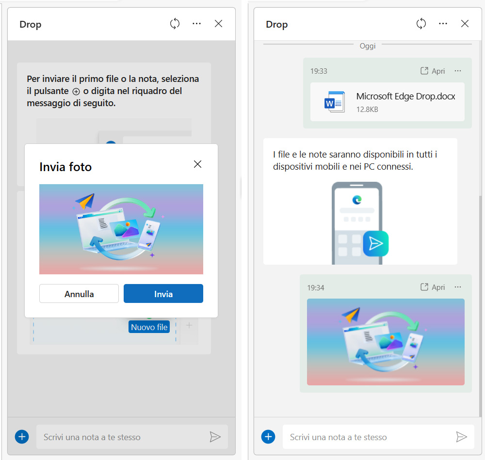Open the Drop panel options menu in right window

(x=443, y=23)
